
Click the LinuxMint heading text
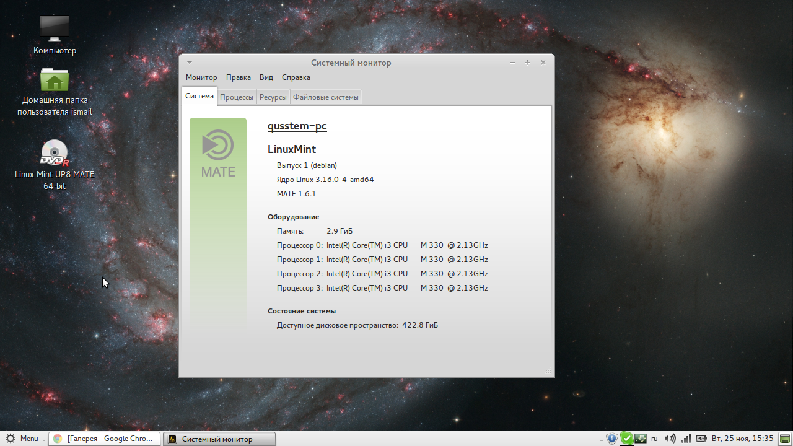point(292,149)
